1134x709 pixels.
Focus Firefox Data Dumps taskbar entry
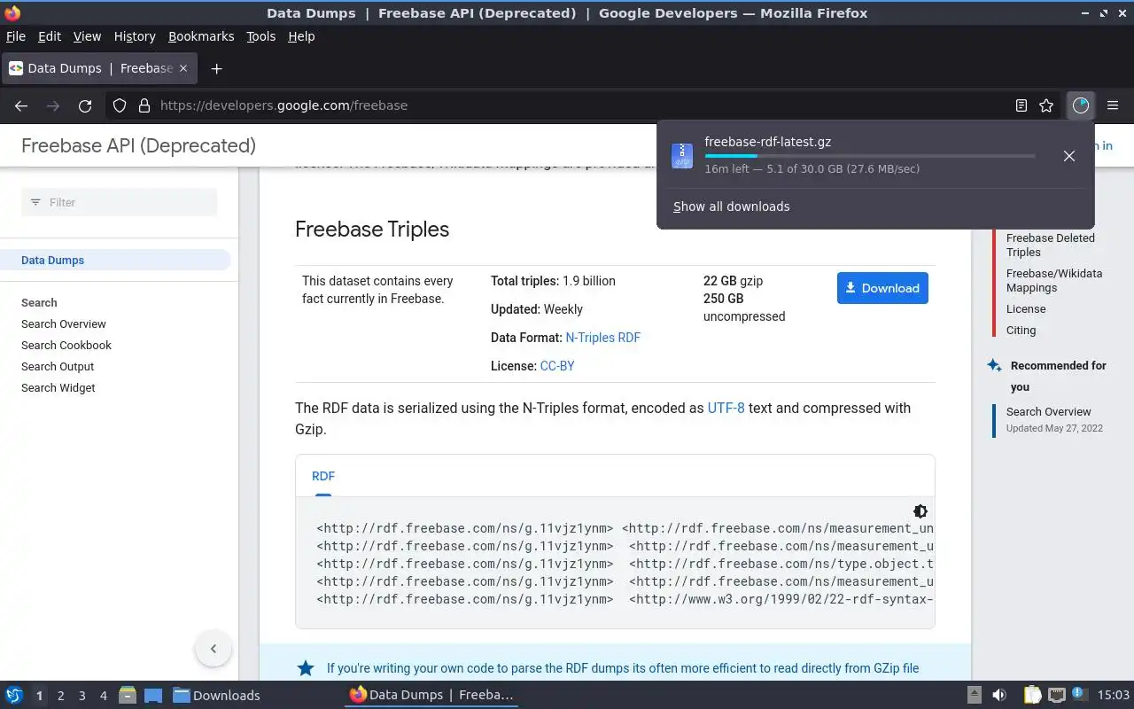(432, 695)
